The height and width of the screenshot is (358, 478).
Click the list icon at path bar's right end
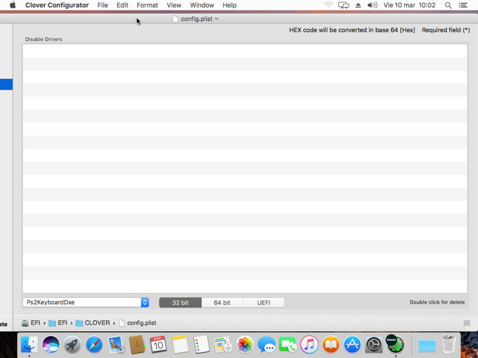(x=467, y=323)
